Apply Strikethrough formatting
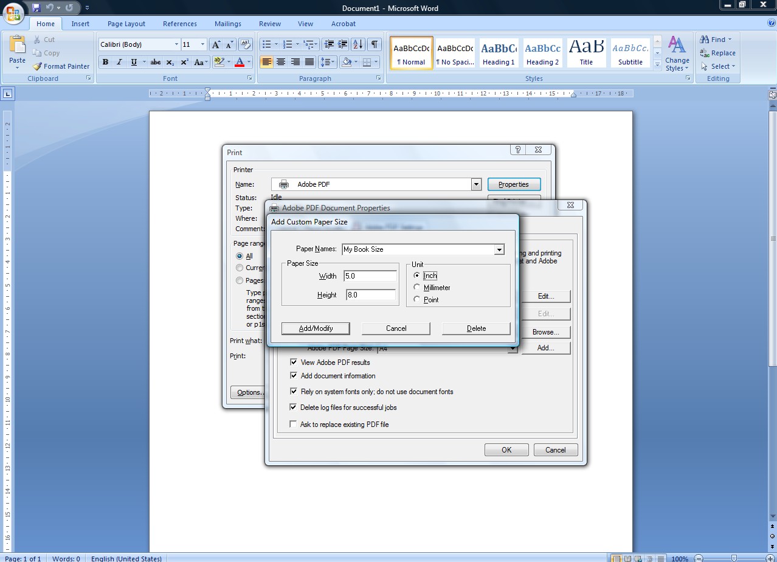Viewport: 777px width, 562px height. pyautogui.click(x=155, y=62)
